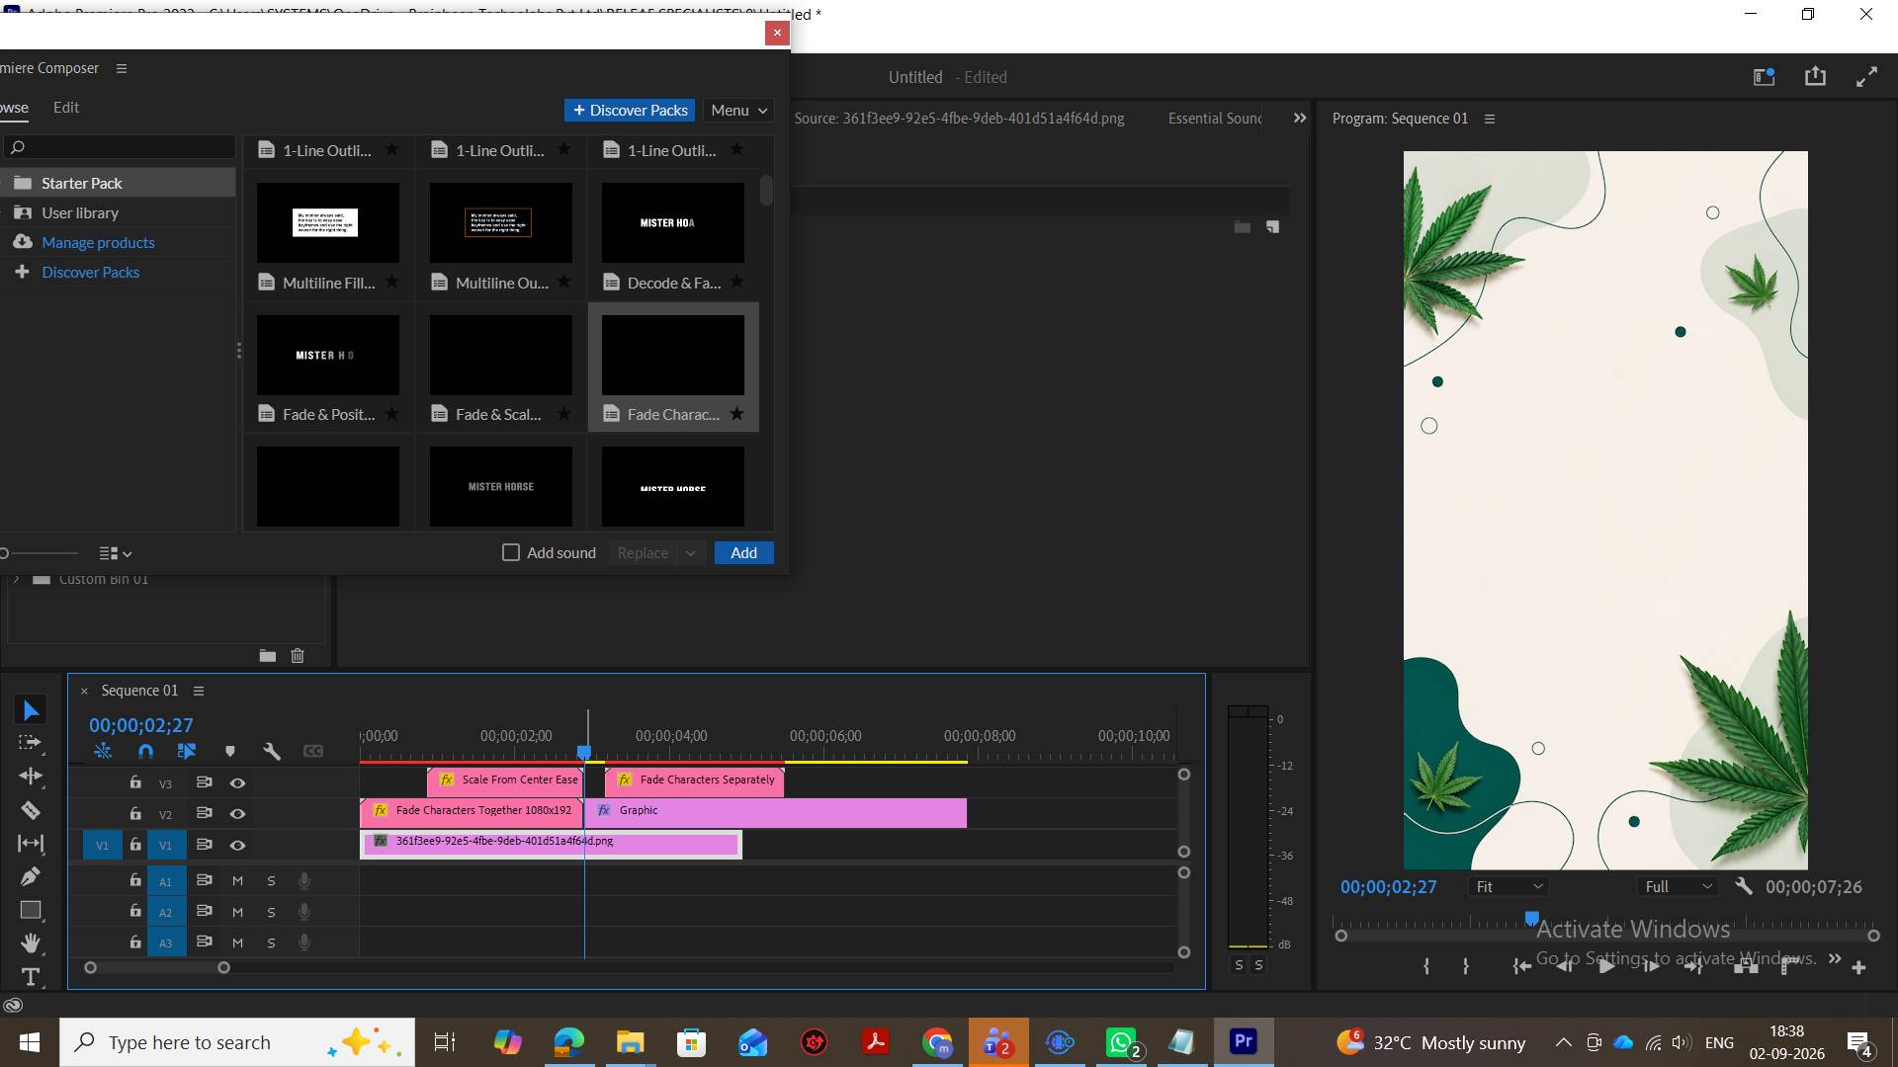
Task: Click the Discover Packs button
Action: [x=630, y=110]
